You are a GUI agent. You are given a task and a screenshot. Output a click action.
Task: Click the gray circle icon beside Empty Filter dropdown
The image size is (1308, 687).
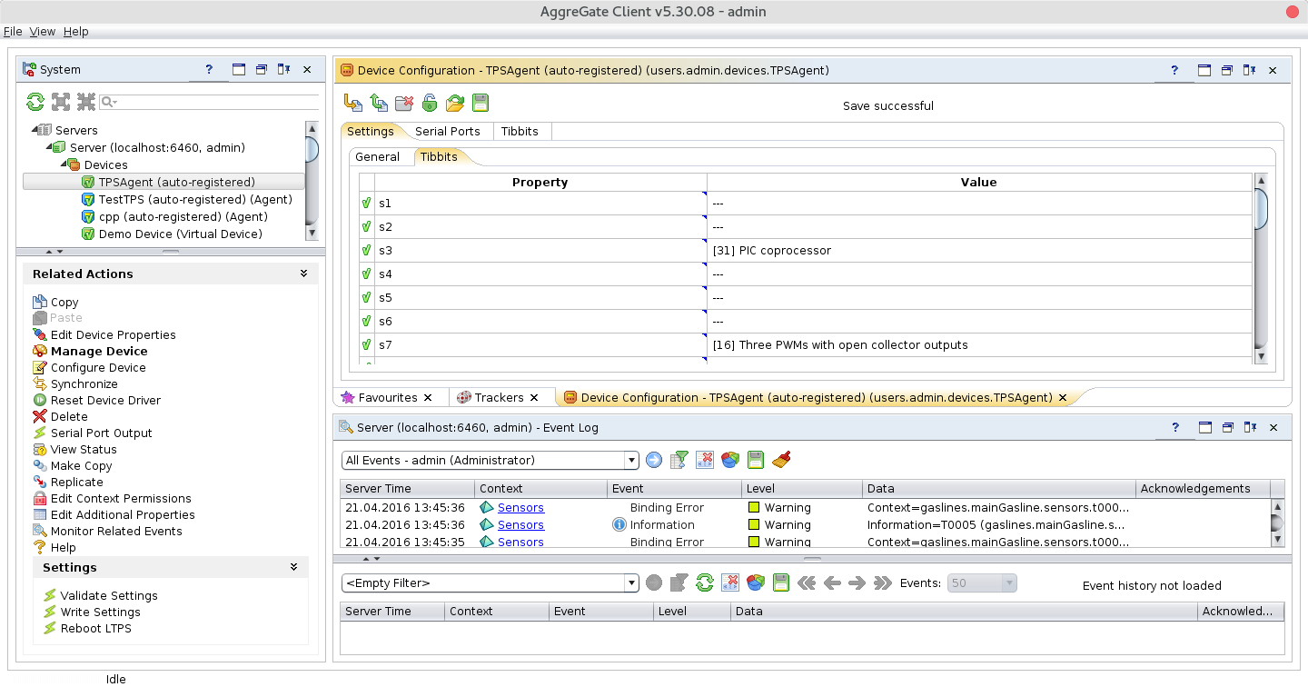654,582
